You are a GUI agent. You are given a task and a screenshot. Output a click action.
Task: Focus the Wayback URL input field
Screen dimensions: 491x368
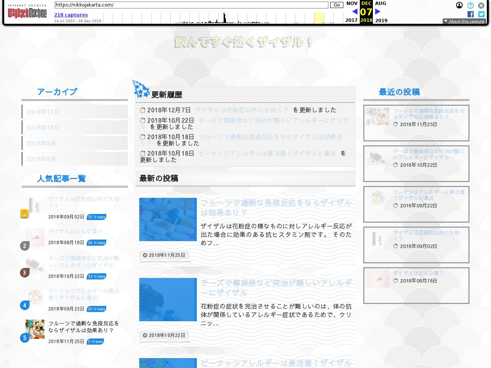pos(191,5)
